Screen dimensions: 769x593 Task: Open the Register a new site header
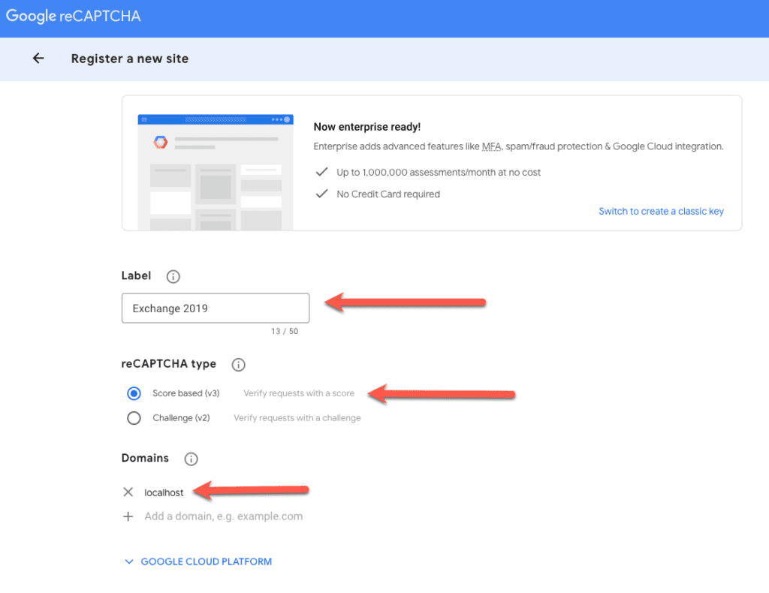[129, 58]
